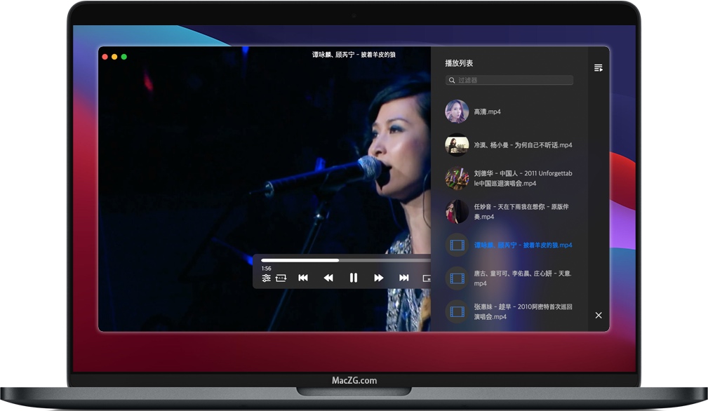708x411 pixels.
Task: Pause the current video playback
Action: (x=354, y=278)
